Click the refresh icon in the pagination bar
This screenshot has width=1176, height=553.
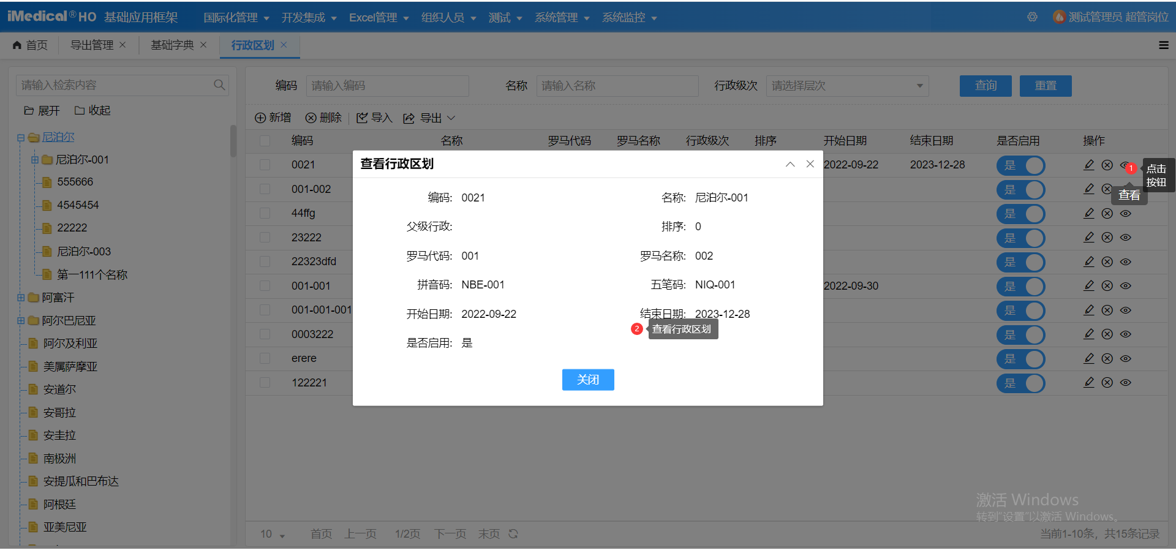click(513, 533)
